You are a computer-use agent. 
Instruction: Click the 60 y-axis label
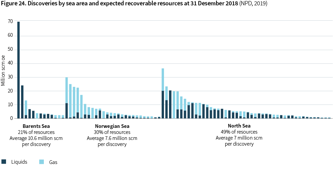click(x=10, y=35)
